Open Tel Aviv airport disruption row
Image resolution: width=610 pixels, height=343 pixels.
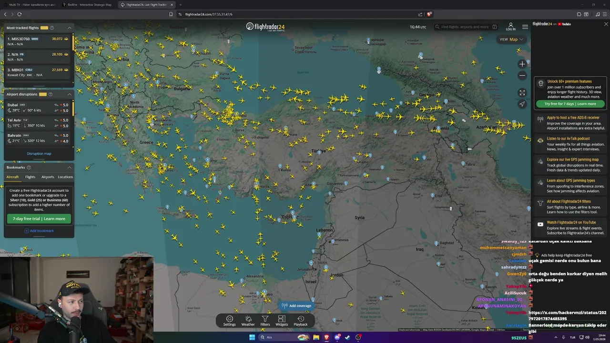click(38, 123)
